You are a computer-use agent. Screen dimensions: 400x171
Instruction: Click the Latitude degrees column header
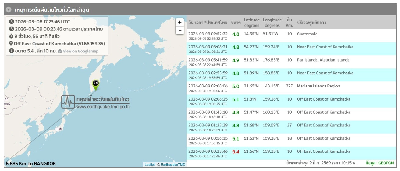click(251, 22)
